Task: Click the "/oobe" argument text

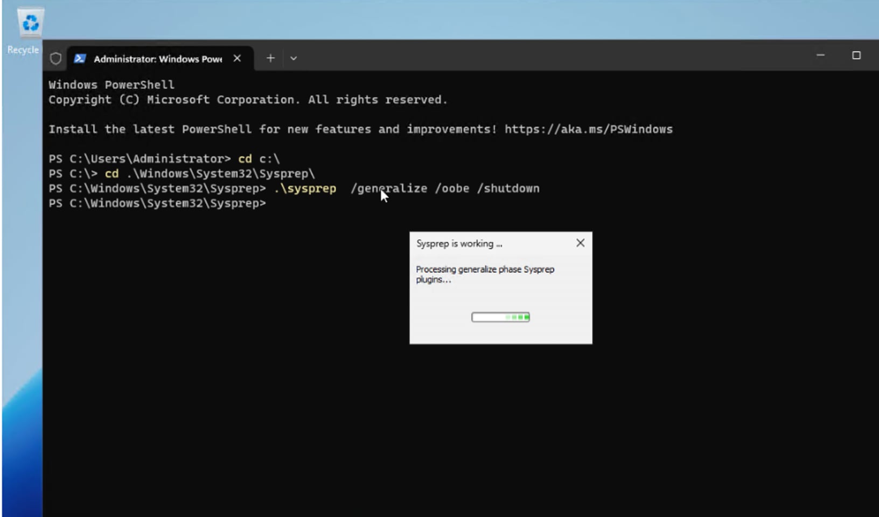Action: [x=452, y=188]
